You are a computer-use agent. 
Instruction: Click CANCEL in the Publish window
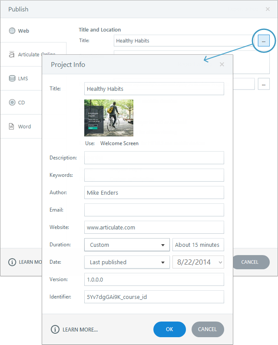[251, 262]
